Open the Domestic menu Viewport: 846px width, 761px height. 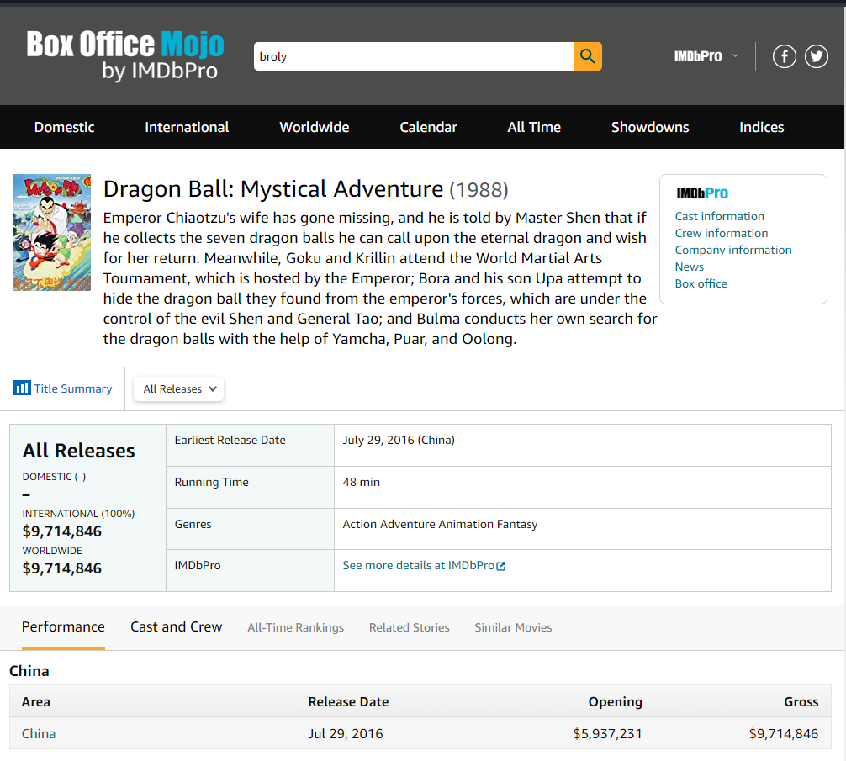click(x=64, y=127)
